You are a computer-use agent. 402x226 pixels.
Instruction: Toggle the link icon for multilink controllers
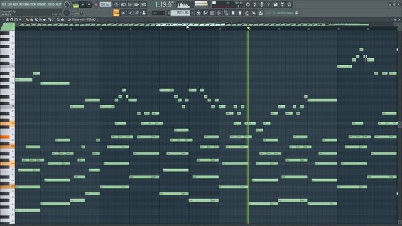point(137,13)
